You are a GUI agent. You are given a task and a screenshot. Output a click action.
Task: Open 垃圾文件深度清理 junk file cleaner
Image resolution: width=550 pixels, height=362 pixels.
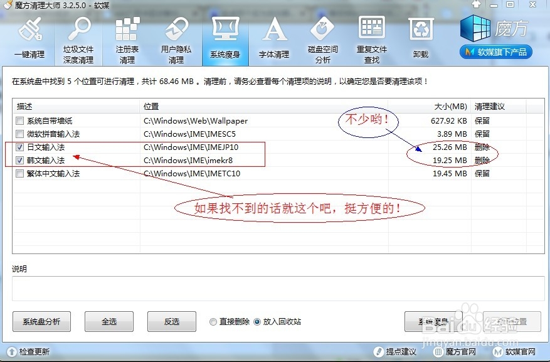pyautogui.click(x=78, y=40)
